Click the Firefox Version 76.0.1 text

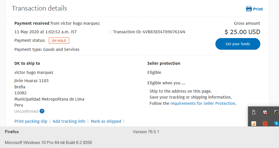tap(146, 132)
